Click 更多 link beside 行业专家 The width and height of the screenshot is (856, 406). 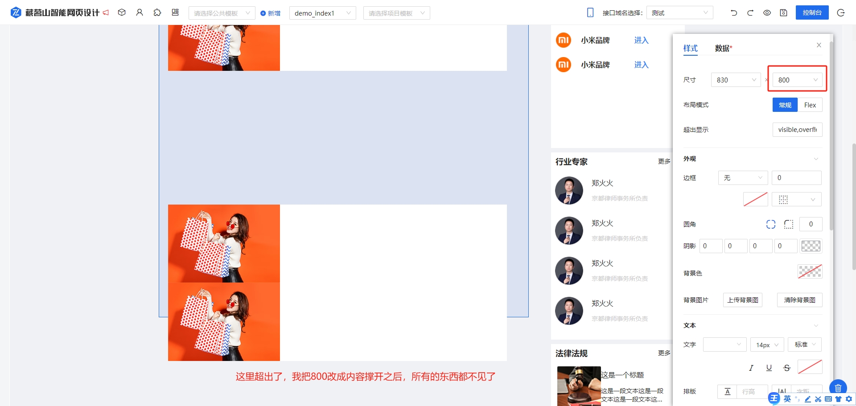(x=664, y=161)
